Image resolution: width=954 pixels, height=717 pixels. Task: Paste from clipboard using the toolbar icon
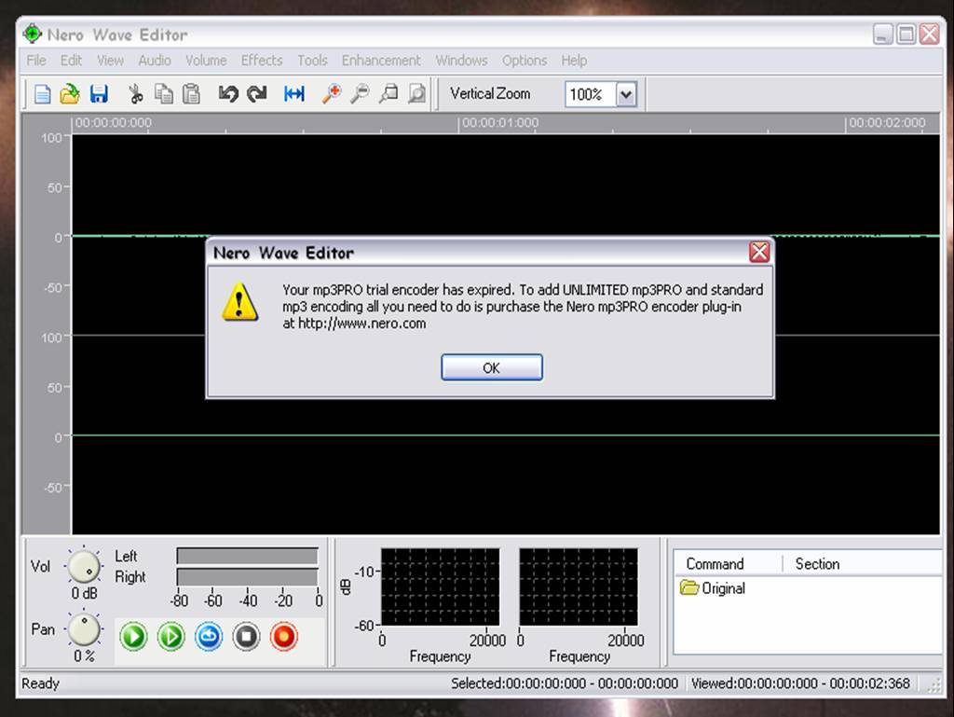click(192, 94)
